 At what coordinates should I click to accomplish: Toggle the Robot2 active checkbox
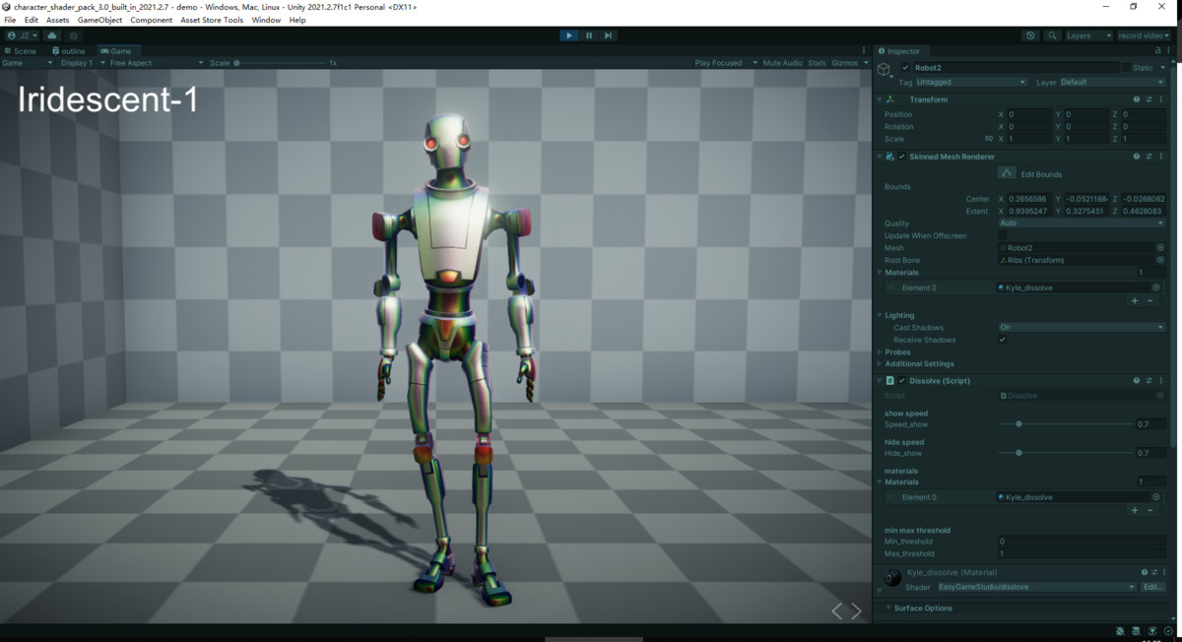[x=906, y=68]
